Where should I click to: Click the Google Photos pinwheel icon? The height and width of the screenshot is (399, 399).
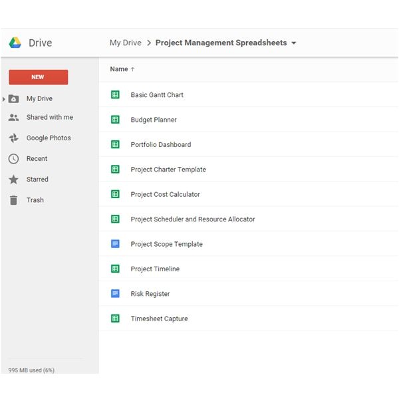[x=13, y=138]
